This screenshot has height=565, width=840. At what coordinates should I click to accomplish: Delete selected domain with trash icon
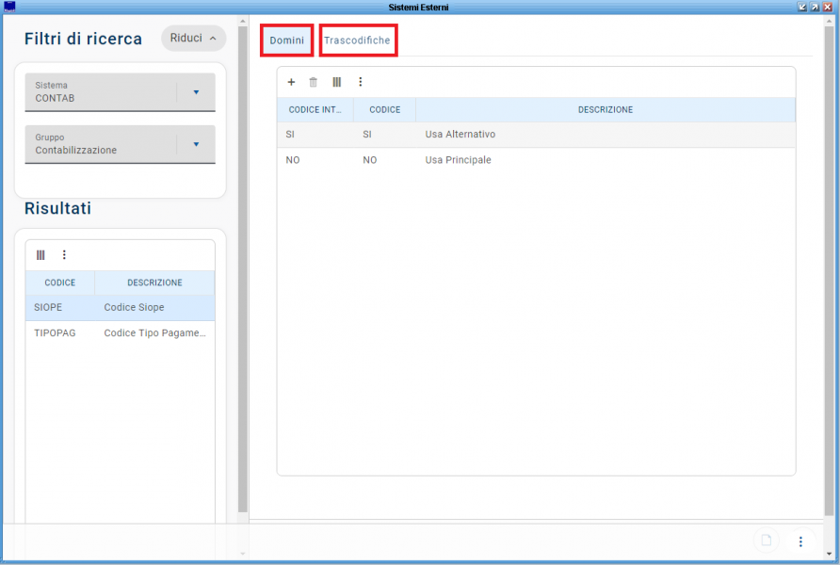pyautogui.click(x=314, y=82)
